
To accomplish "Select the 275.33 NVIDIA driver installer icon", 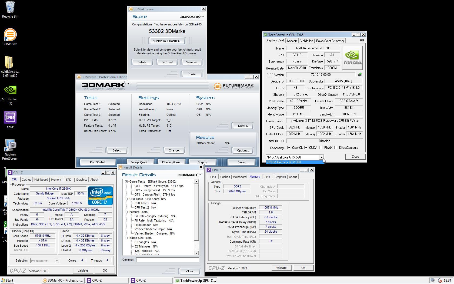I will (10, 95).
